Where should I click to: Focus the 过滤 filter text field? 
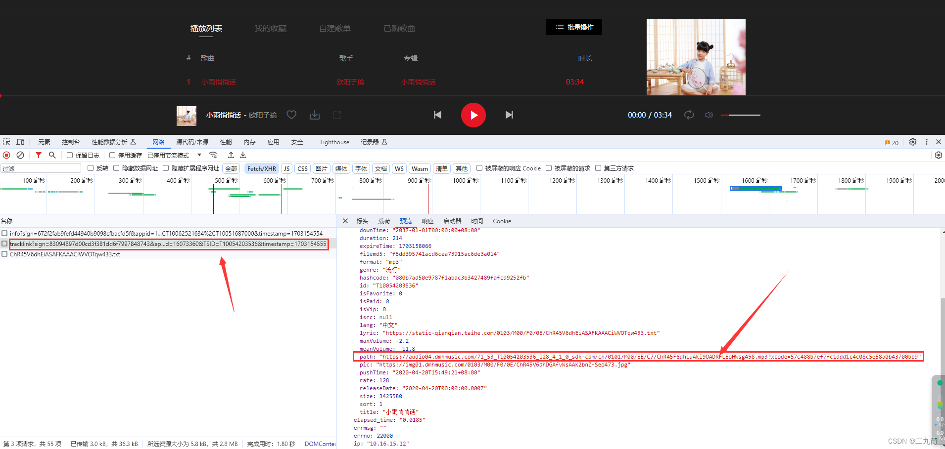coord(41,168)
